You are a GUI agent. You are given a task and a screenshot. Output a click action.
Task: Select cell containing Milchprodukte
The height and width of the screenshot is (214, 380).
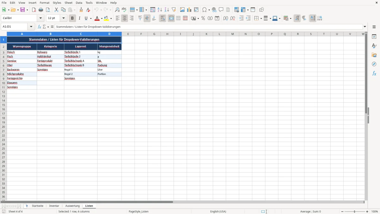22,74
